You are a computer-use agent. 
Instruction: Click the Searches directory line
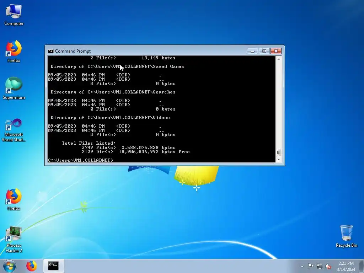point(113,92)
